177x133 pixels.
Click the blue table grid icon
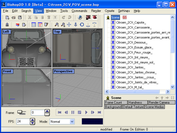coord(34,24)
